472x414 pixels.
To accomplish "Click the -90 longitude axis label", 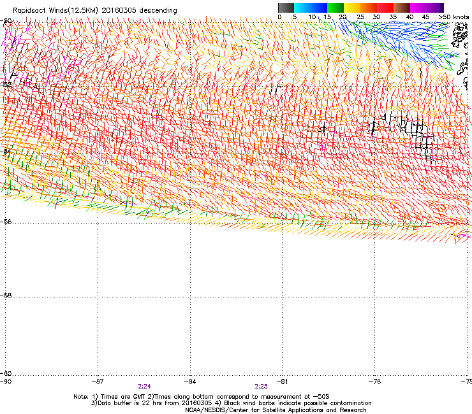I will pyautogui.click(x=6, y=382).
